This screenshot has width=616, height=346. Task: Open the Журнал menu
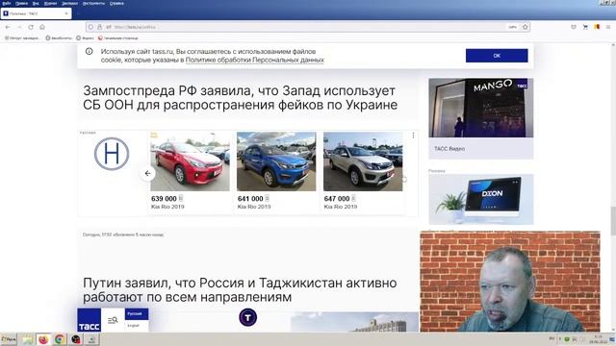pyautogui.click(x=50, y=3)
